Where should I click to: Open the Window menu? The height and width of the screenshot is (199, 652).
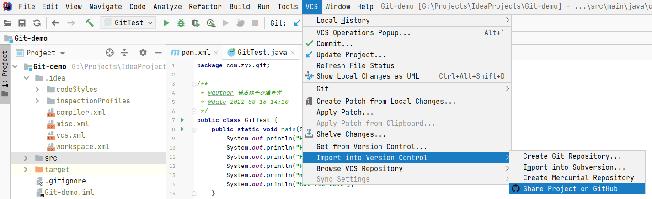coord(337,6)
